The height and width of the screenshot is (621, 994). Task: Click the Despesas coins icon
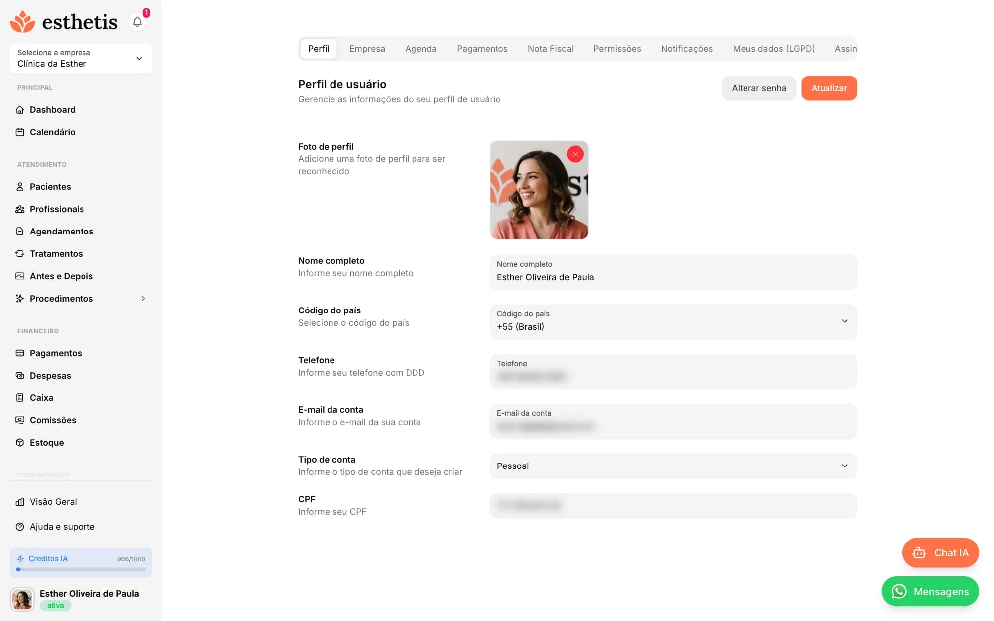pyautogui.click(x=20, y=376)
